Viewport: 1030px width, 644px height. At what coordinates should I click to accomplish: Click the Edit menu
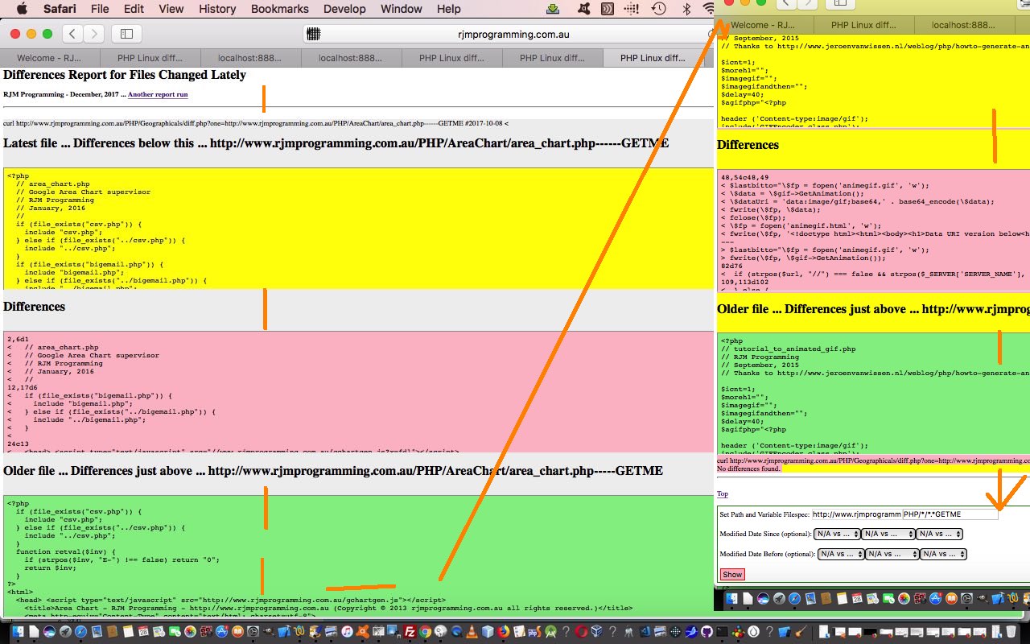click(134, 9)
